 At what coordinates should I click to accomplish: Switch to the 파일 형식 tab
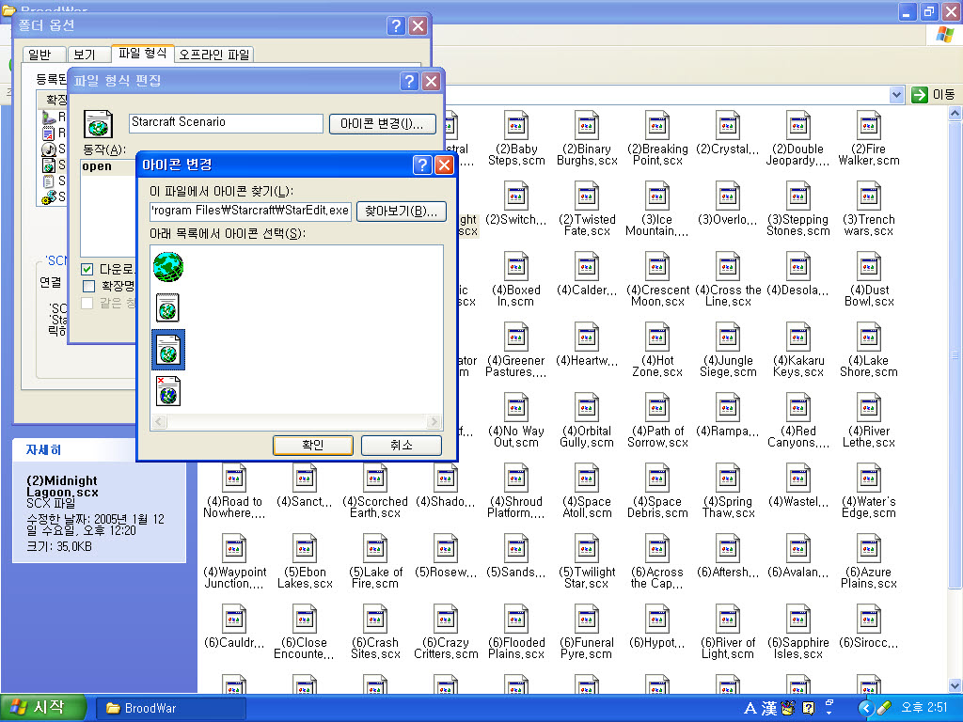pyautogui.click(x=143, y=54)
